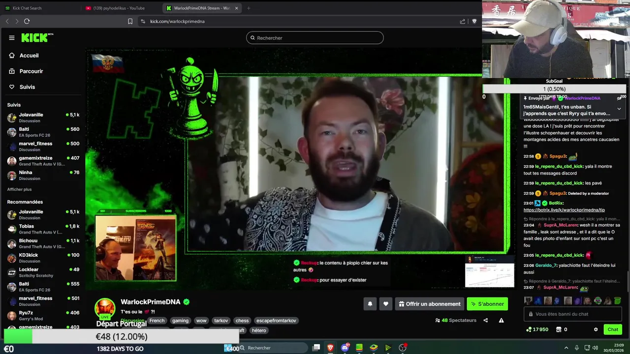The height and width of the screenshot is (354, 630).
Task: Reload the page with refresh icon
Action: point(27,21)
